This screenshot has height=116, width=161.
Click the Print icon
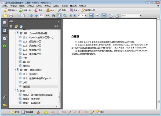[11, 16]
